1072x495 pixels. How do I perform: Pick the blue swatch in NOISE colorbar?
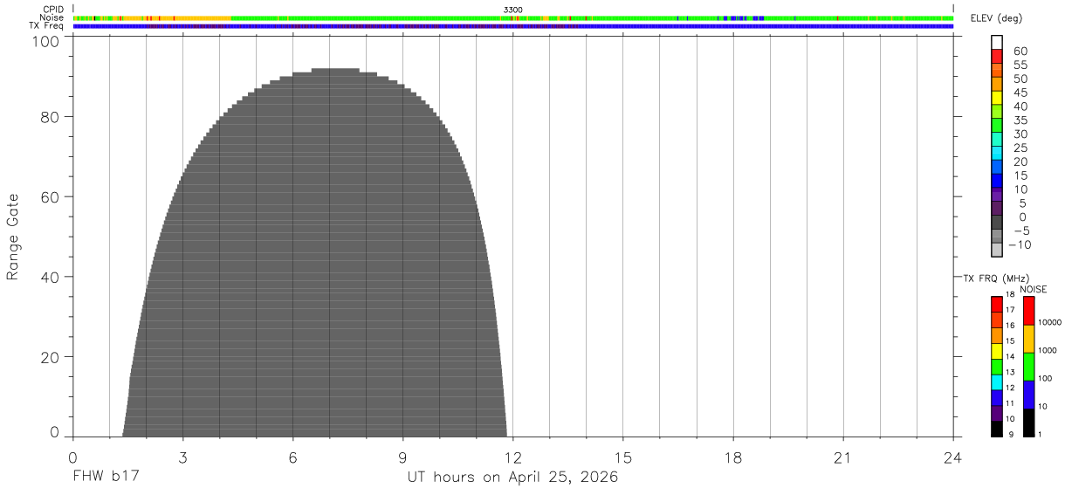[x=1028, y=395]
